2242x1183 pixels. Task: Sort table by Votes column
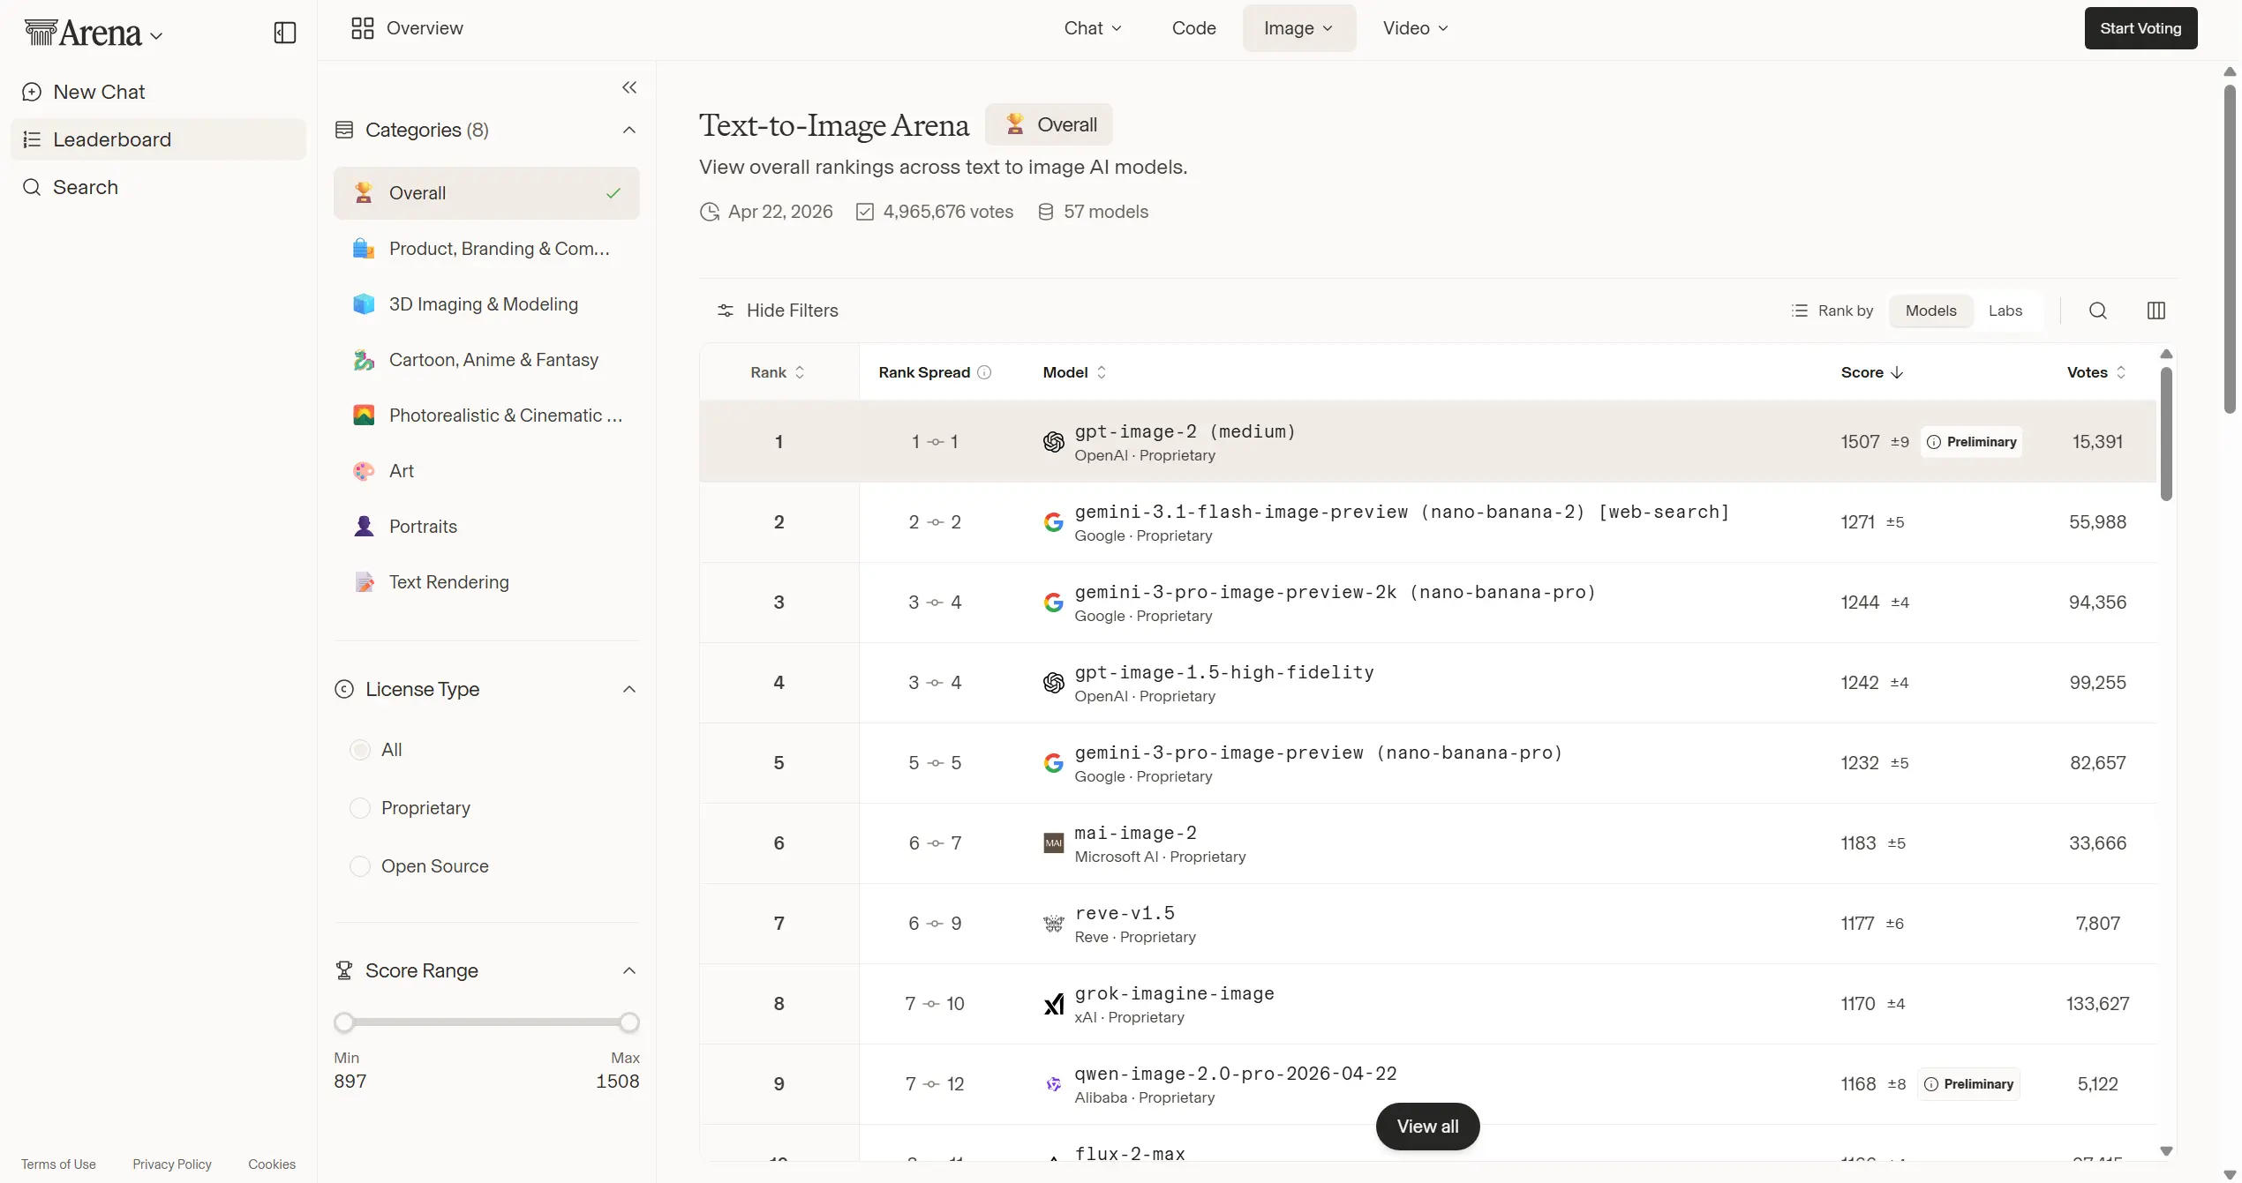pos(2095,372)
